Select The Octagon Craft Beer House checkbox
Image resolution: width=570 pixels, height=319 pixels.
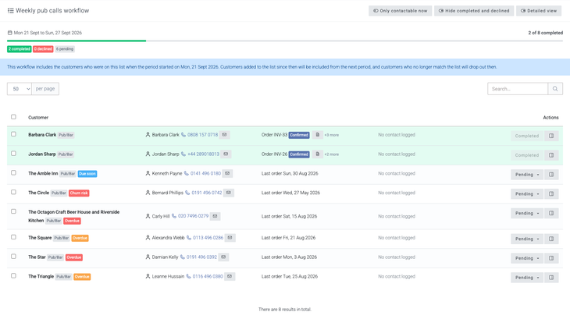[13, 211]
